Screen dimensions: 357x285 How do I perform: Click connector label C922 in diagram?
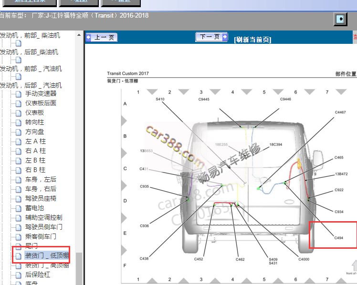pos(339,190)
